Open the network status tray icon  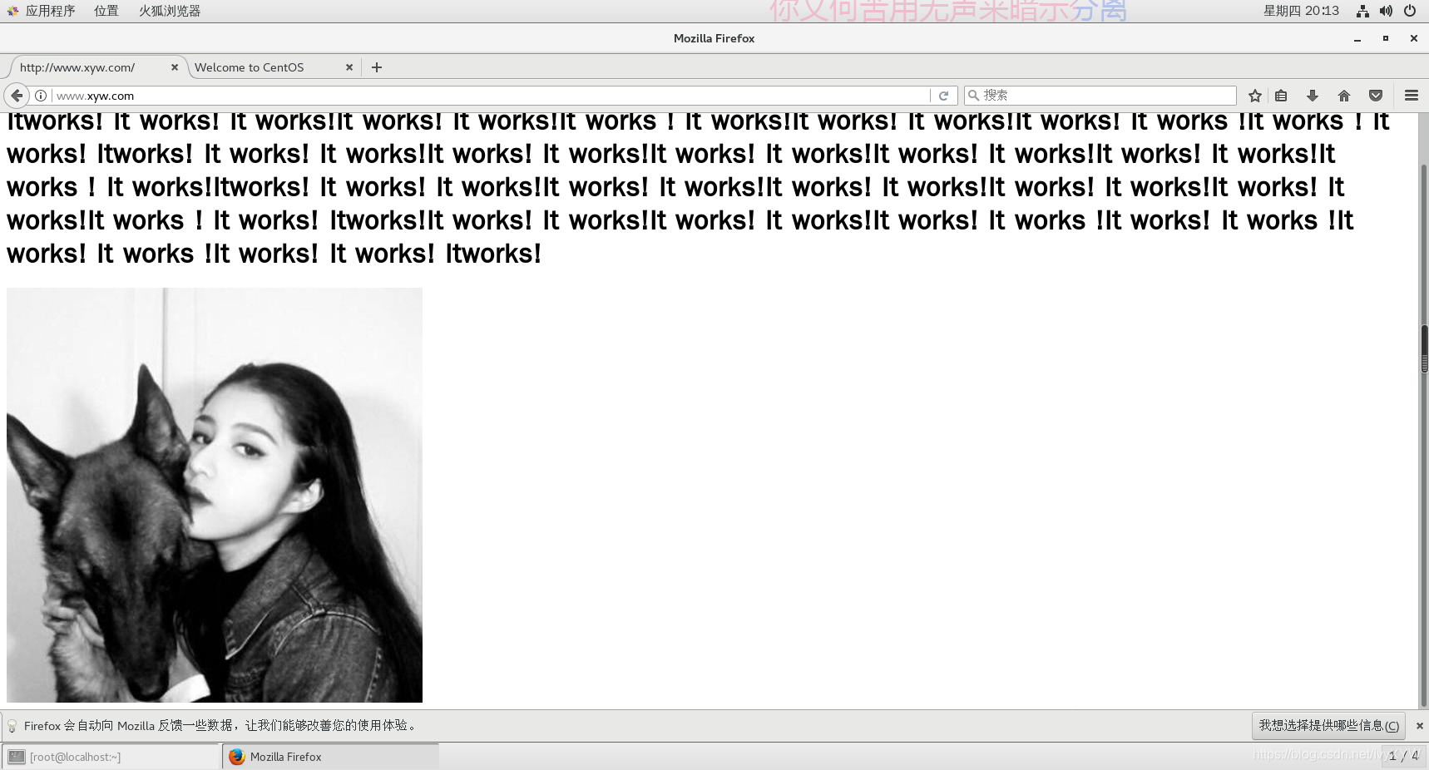1362,11
